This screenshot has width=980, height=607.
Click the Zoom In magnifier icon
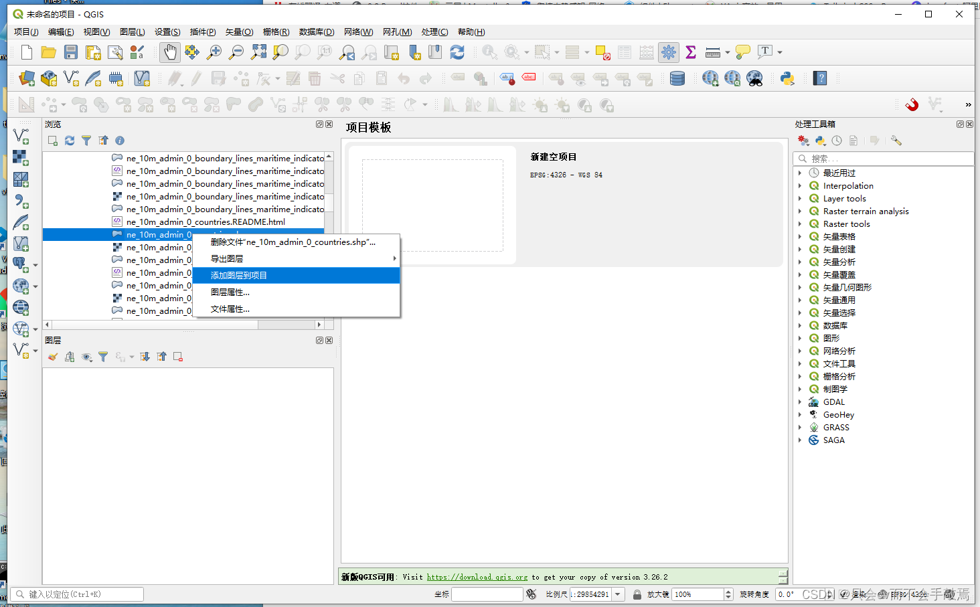pos(214,52)
